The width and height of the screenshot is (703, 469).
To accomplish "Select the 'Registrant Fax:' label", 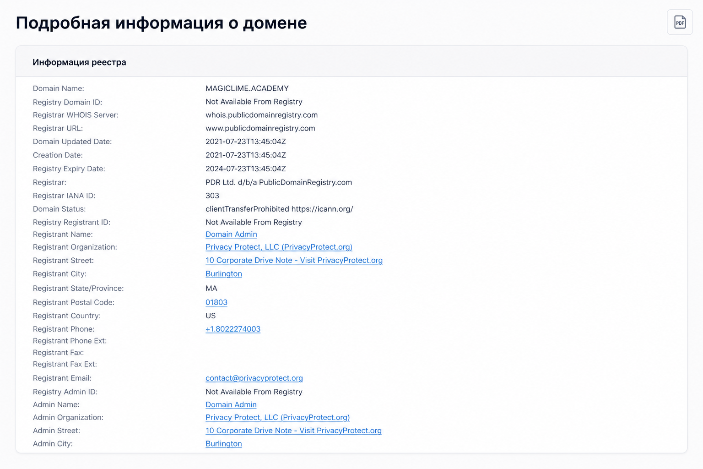I will pos(58,353).
